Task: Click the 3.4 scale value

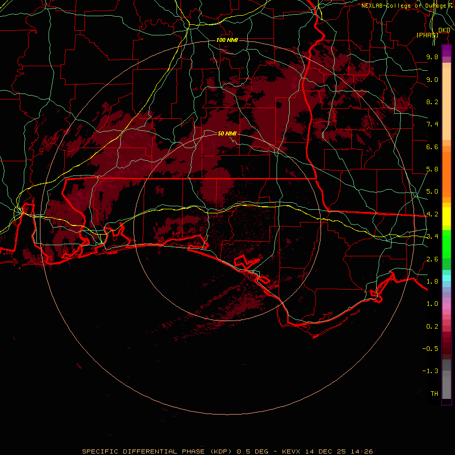Action: (x=432, y=237)
